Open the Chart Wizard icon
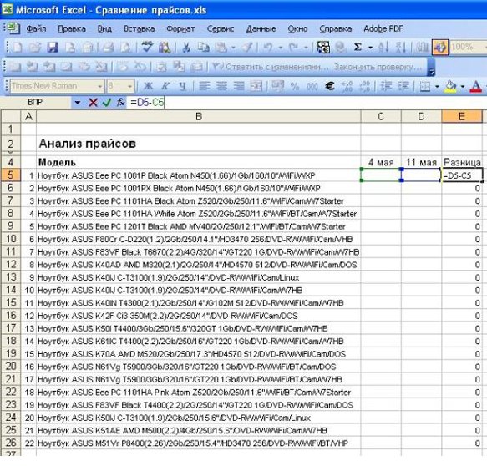The height and width of the screenshot is (466, 487). point(422,48)
